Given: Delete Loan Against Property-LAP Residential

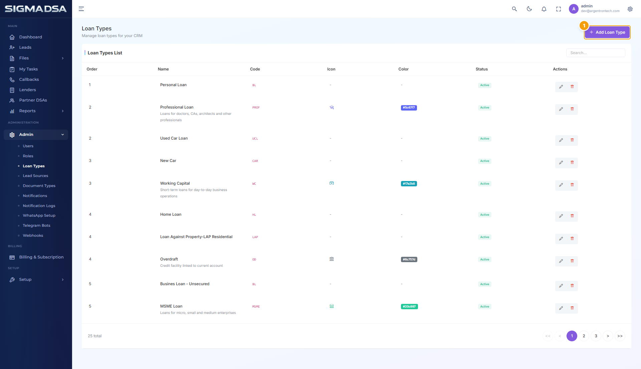Looking at the screenshot, I should point(572,239).
